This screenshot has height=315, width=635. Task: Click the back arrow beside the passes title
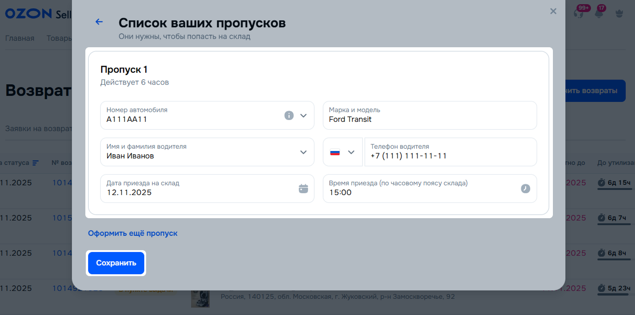pos(99,22)
